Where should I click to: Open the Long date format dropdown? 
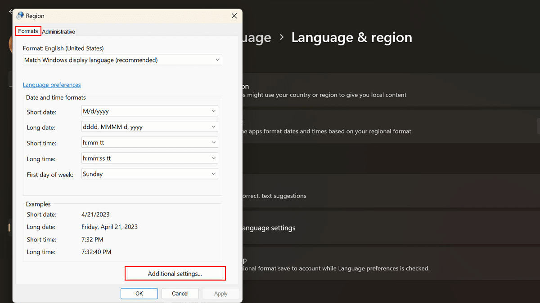(x=150, y=127)
